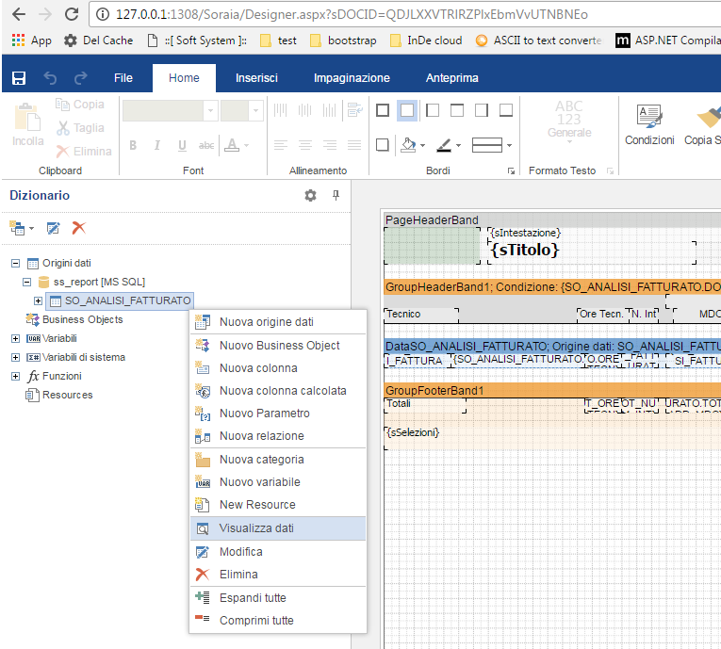Choose Nuovo Business Object from context menu
Image resolution: width=721 pixels, height=649 pixels.
coord(278,346)
